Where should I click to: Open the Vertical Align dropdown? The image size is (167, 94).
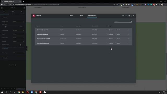tap(18, 38)
